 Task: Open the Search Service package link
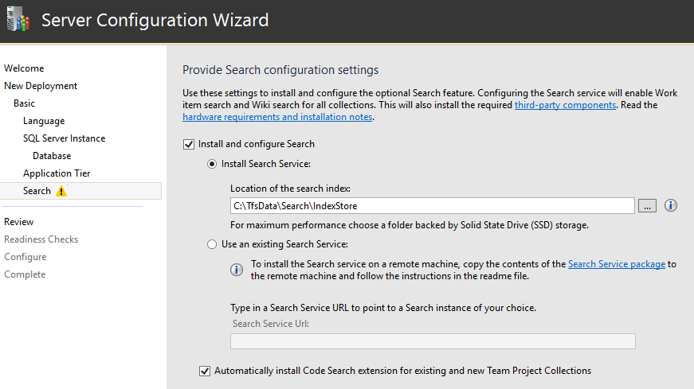pos(616,264)
